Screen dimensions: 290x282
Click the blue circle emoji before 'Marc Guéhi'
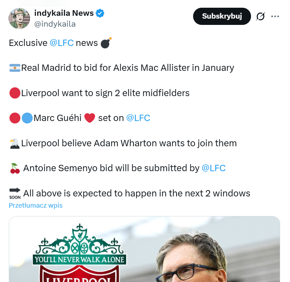coord(27,118)
